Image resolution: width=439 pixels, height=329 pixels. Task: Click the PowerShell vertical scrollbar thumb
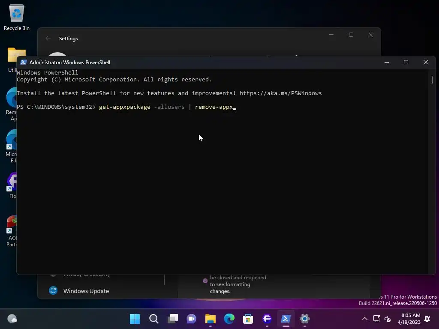(432, 80)
